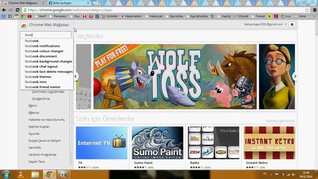Go back using the browser back arrow

click(x=4, y=10)
